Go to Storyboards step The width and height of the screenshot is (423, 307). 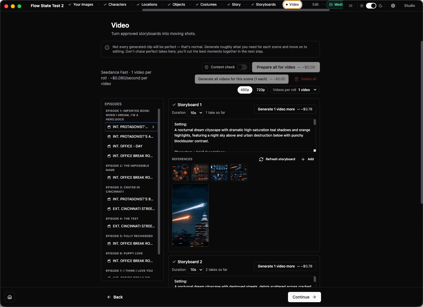[263, 5]
